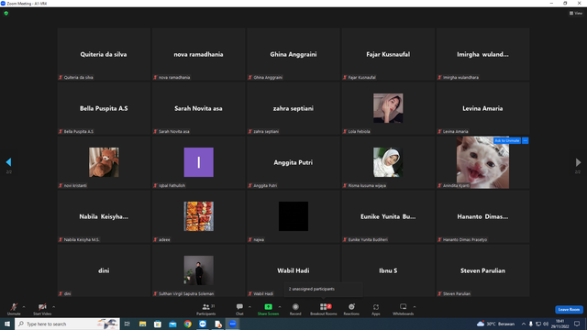Open Whiteboards
Screen dimensions: 587x330
pos(403,309)
